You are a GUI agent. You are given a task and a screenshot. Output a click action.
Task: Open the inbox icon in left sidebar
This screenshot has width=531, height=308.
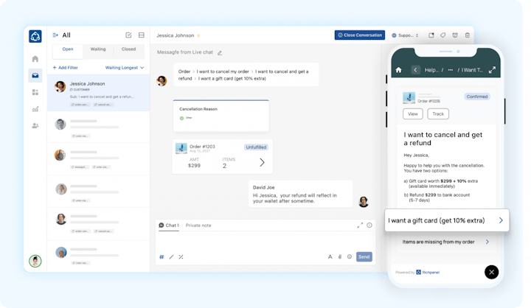point(35,75)
